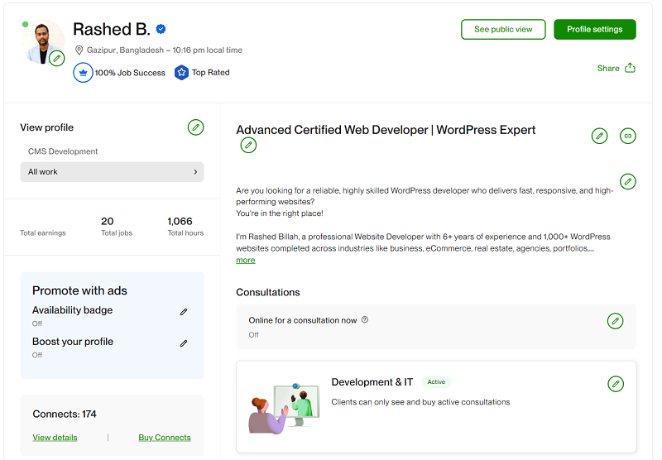Copy profile link with the chain icon

point(628,136)
